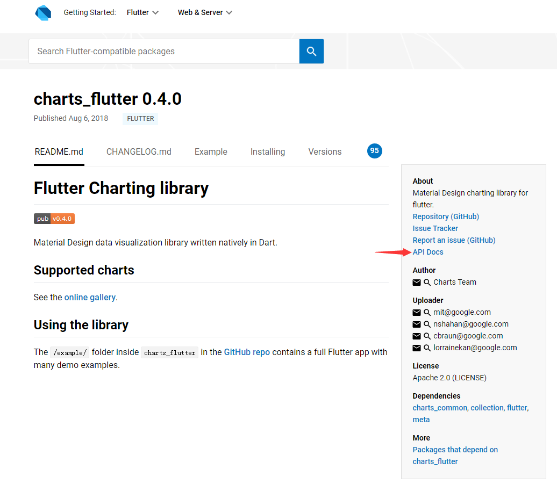Click the search icon next to Charts Team
Viewport: 557px width, 484px height.
(x=427, y=282)
